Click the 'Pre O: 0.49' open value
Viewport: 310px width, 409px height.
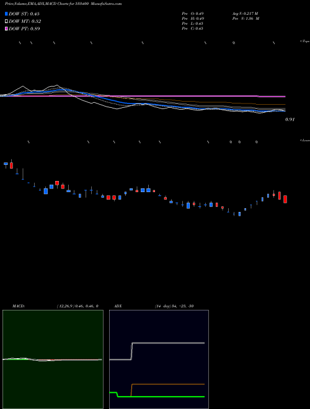[x=193, y=14]
